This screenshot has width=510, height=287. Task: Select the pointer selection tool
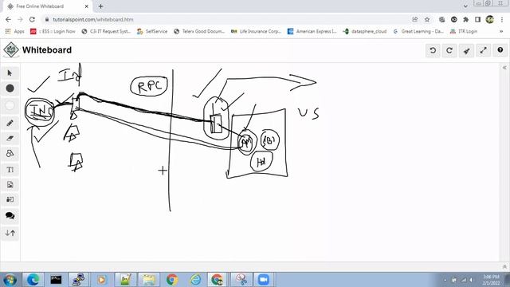coord(10,73)
